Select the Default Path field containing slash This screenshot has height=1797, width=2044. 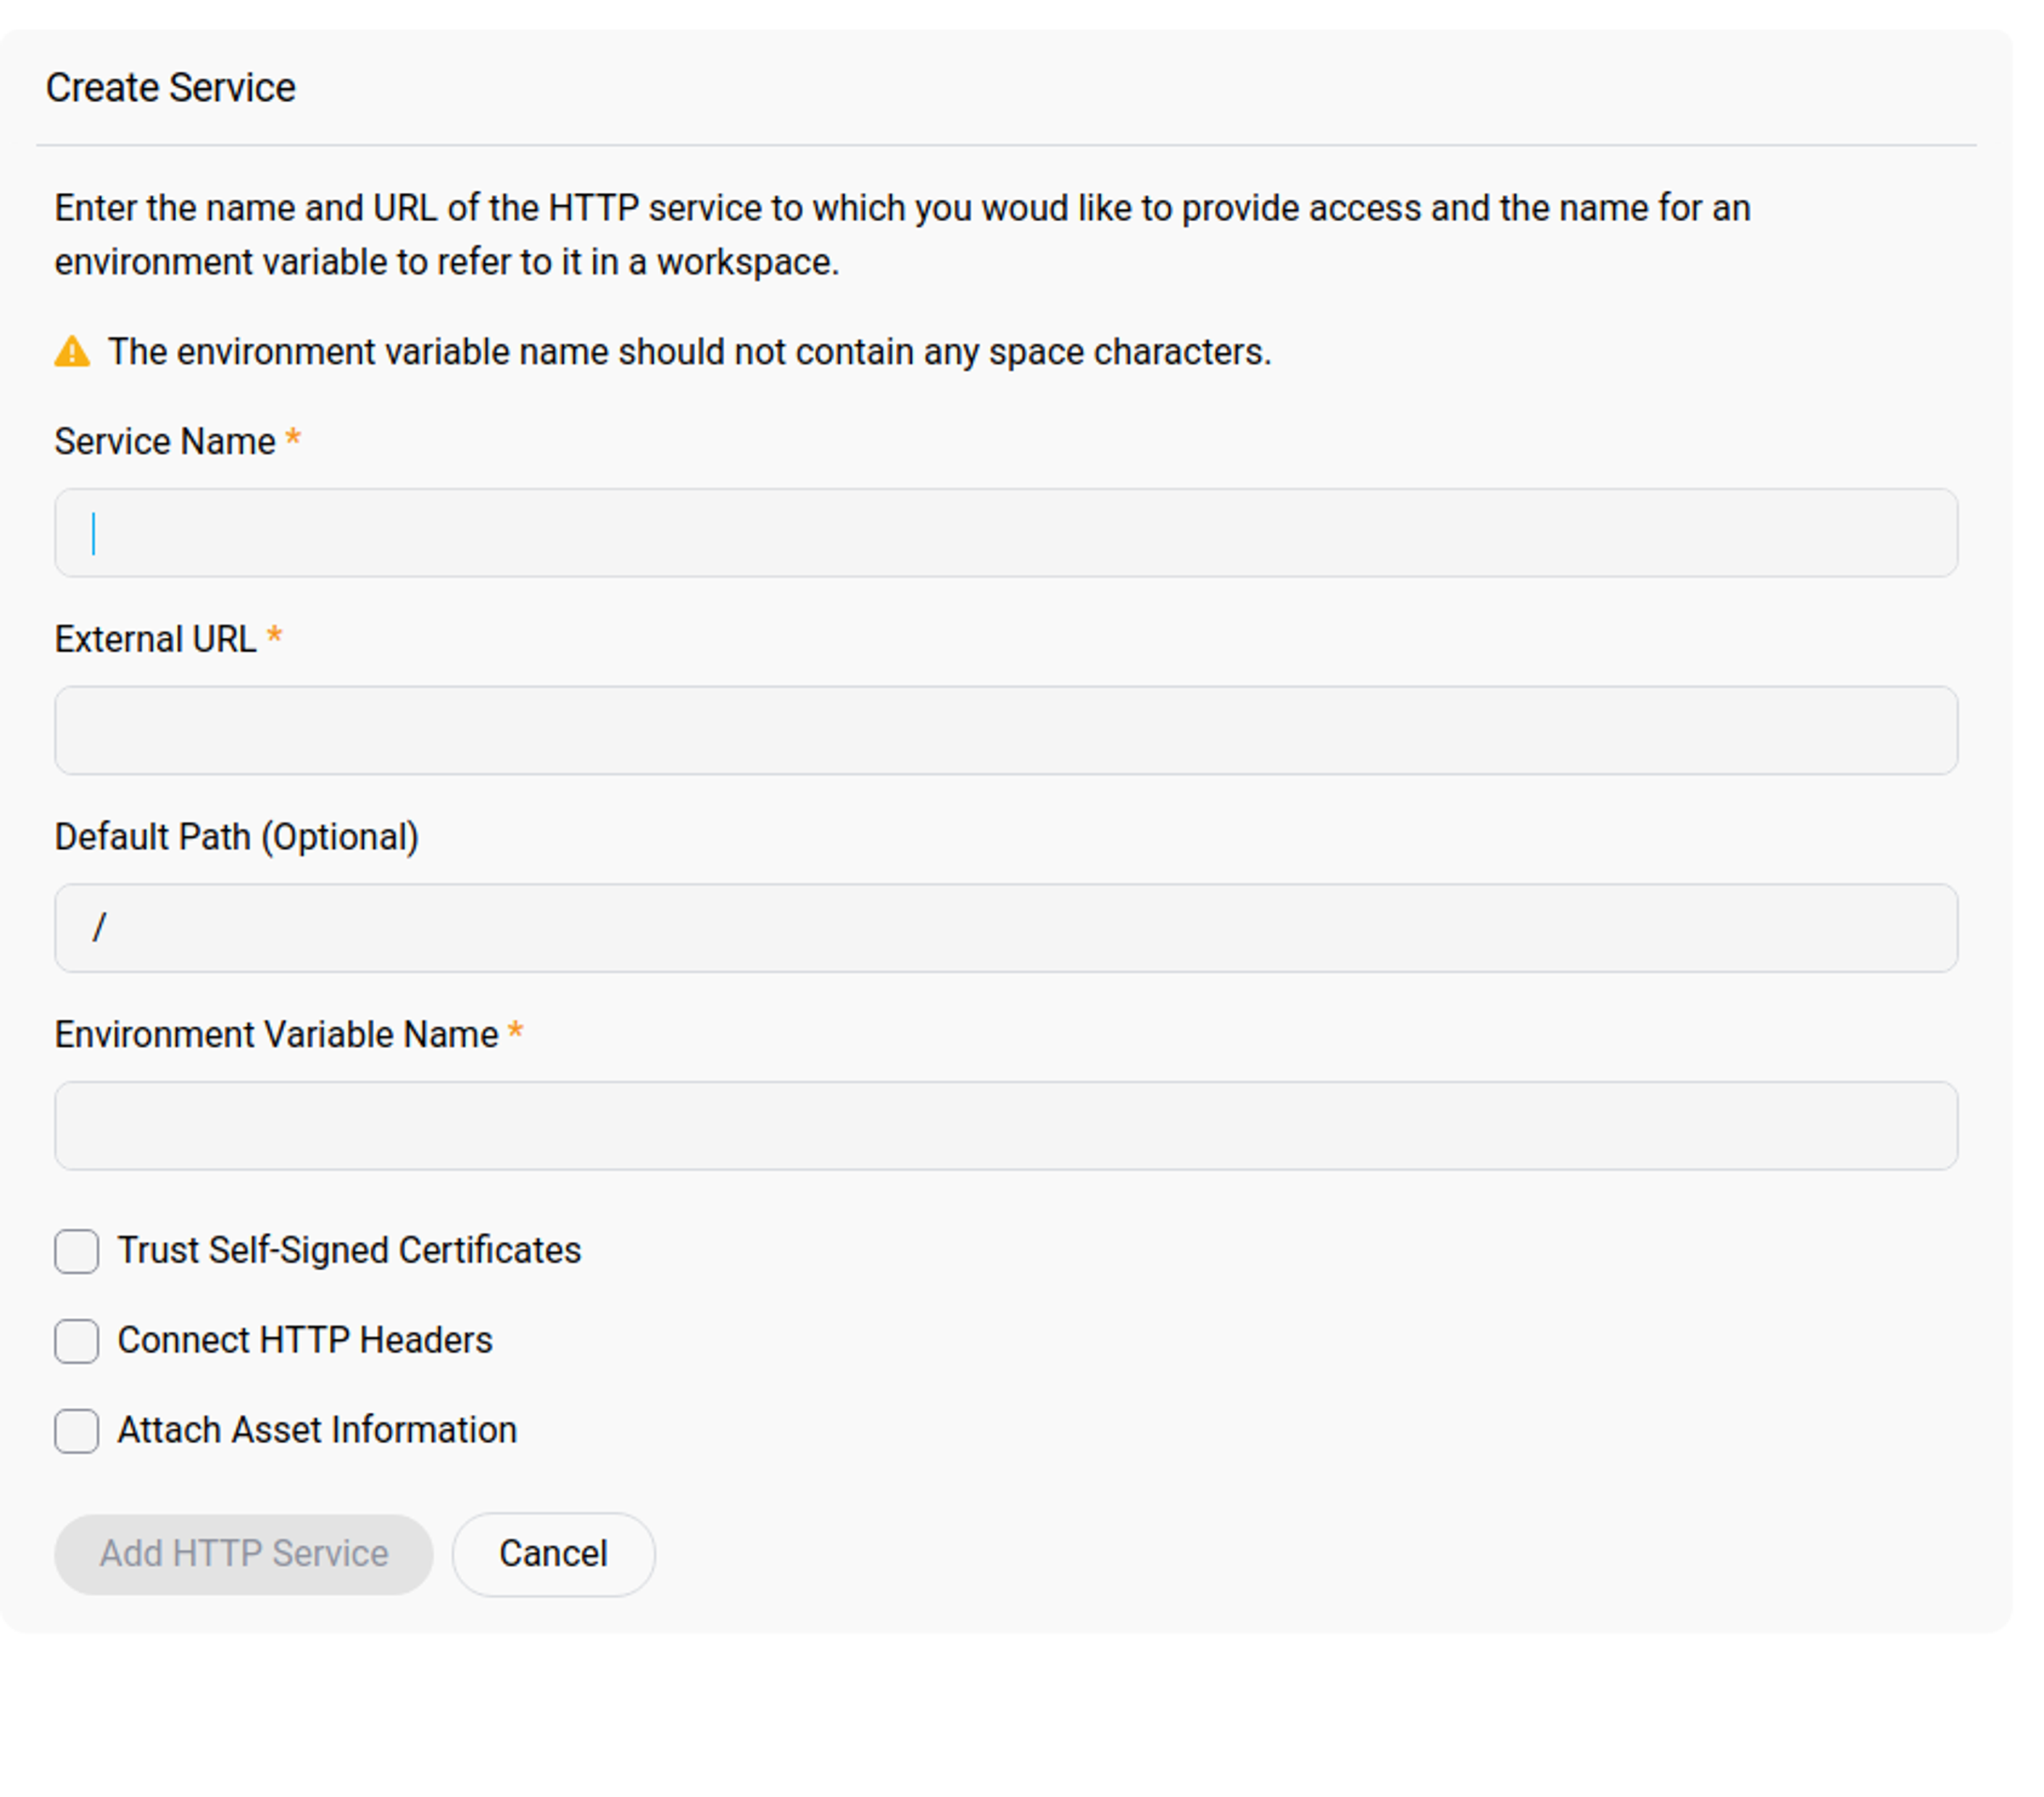[x=1005, y=928]
